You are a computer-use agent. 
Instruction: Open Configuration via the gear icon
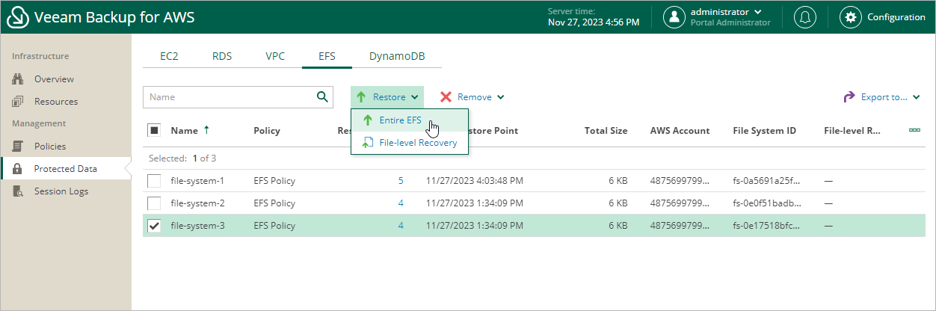[851, 17]
